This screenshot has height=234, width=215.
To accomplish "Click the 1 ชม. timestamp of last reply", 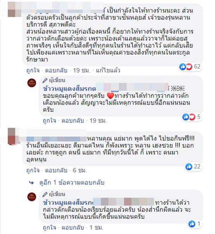I will point(96,228).
